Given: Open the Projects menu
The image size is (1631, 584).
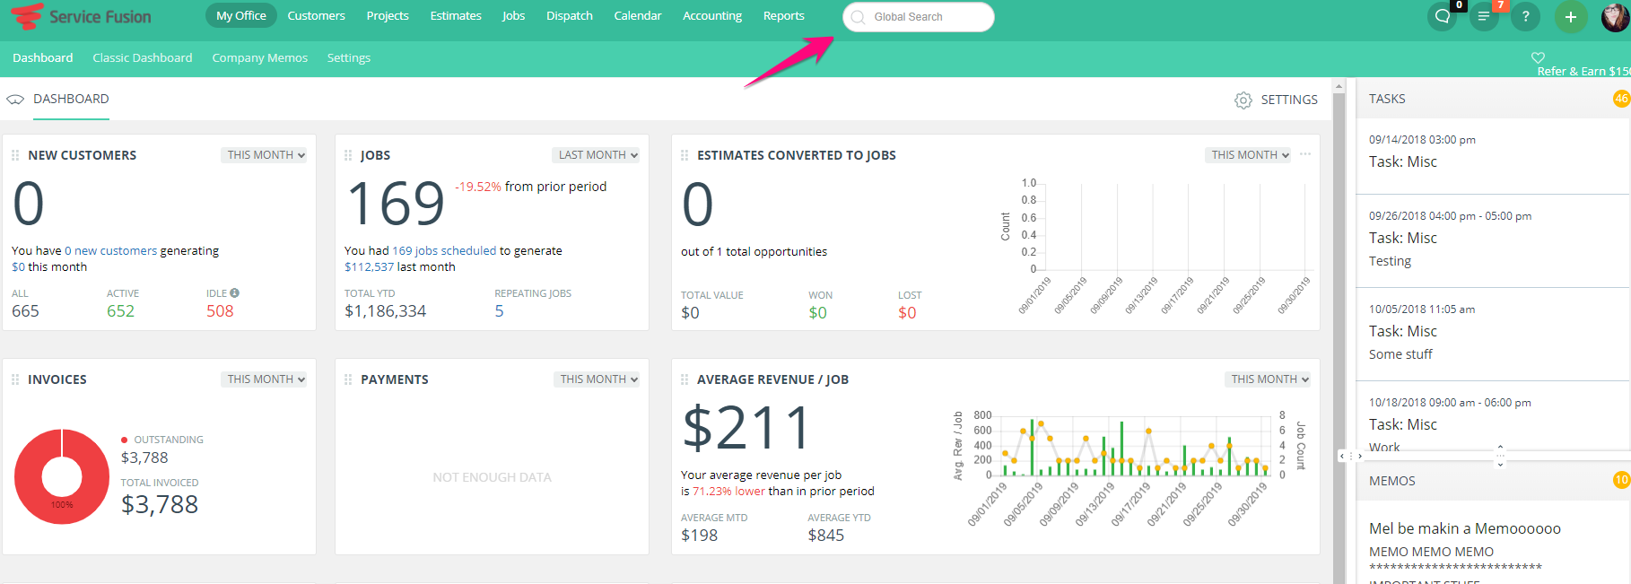Looking at the screenshot, I should click(388, 16).
